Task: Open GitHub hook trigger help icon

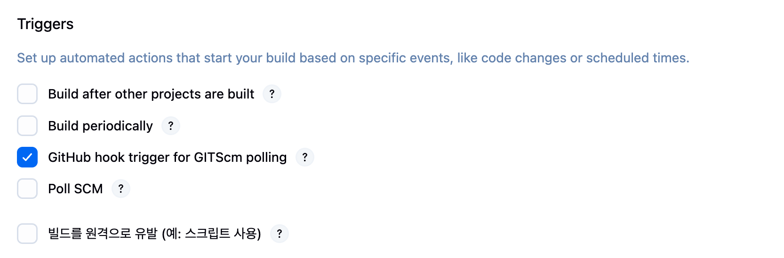Action: [305, 157]
